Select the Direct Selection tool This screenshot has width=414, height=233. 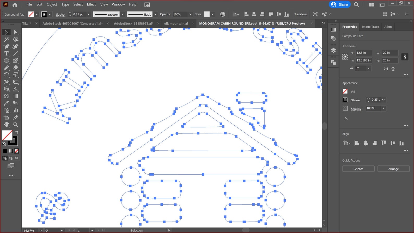[15, 32]
